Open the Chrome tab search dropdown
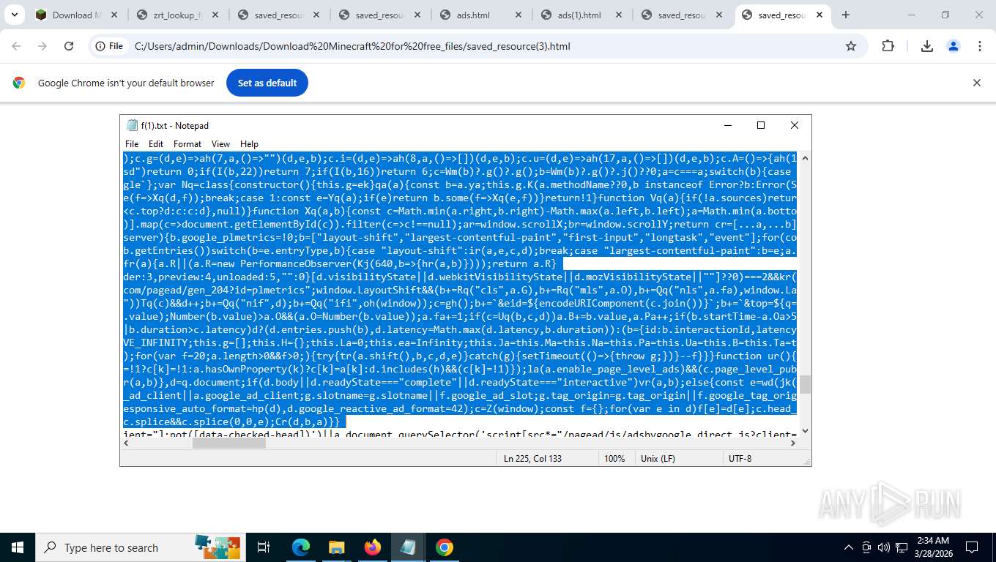This screenshot has width=996, height=562. (x=15, y=15)
